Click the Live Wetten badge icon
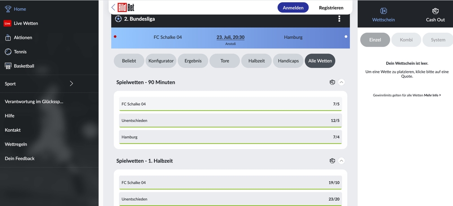Screen dimensions: 453x206 [7, 23]
